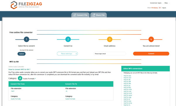The height and width of the screenshot is (106, 176).
Task: Click Audio Formats under Convert File From
Action: click(16, 99)
